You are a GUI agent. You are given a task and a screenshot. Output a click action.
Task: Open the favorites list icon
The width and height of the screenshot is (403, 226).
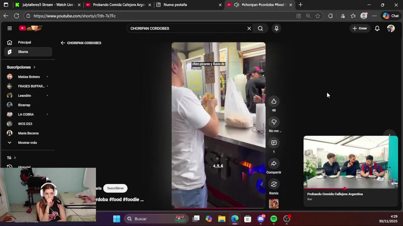point(353,16)
